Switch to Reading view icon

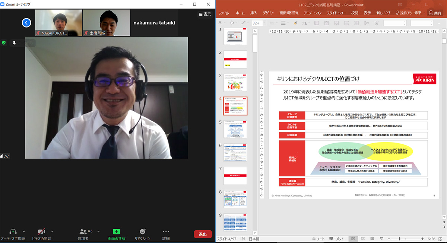click(372, 239)
